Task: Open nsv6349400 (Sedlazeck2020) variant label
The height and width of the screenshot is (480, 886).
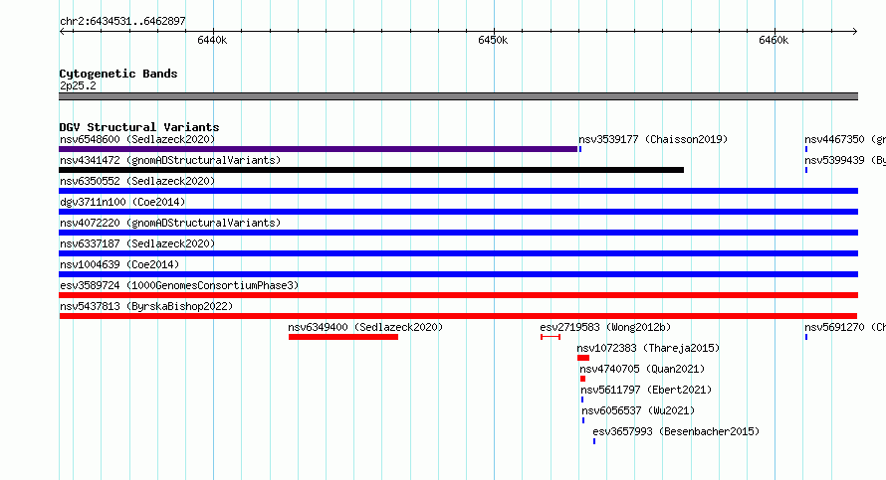Action: (x=365, y=327)
